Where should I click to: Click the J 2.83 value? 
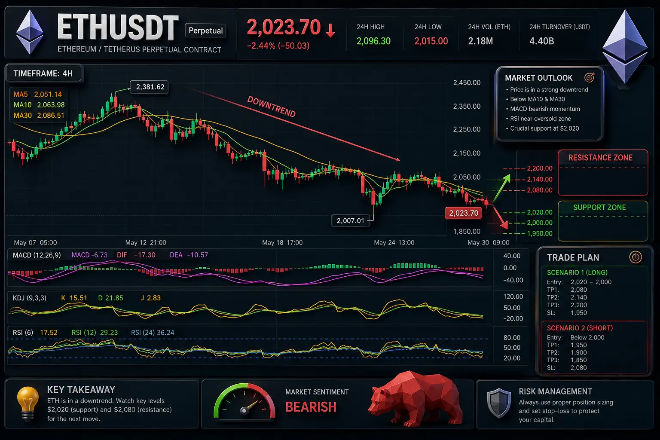click(151, 298)
